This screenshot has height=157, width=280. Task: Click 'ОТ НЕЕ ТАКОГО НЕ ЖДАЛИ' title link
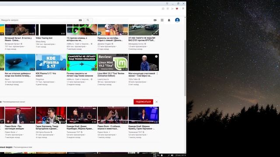click(142, 39)
